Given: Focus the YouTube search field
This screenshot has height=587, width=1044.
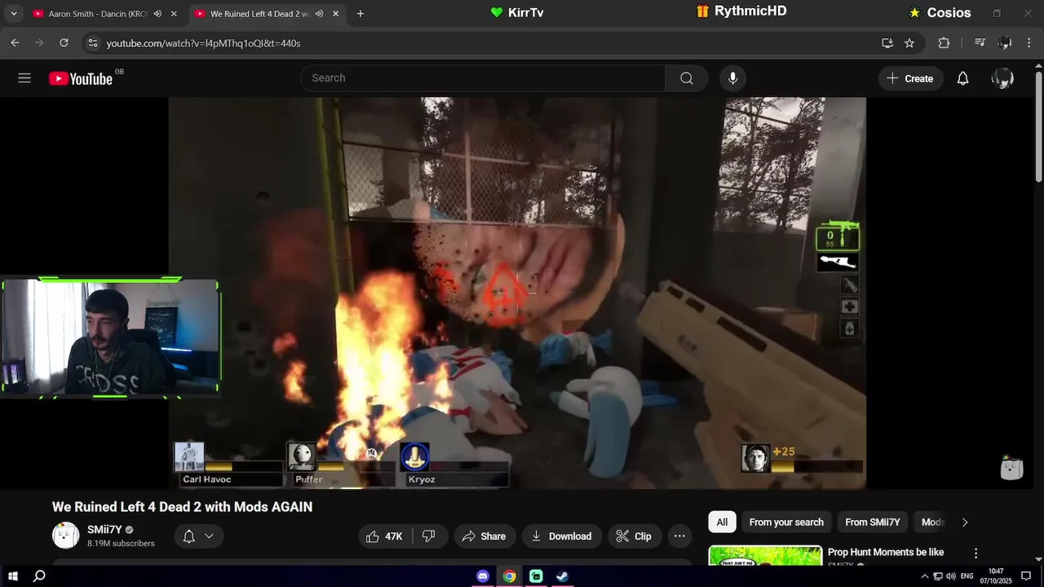Looking at the screenshot, I should coord(483,78).
